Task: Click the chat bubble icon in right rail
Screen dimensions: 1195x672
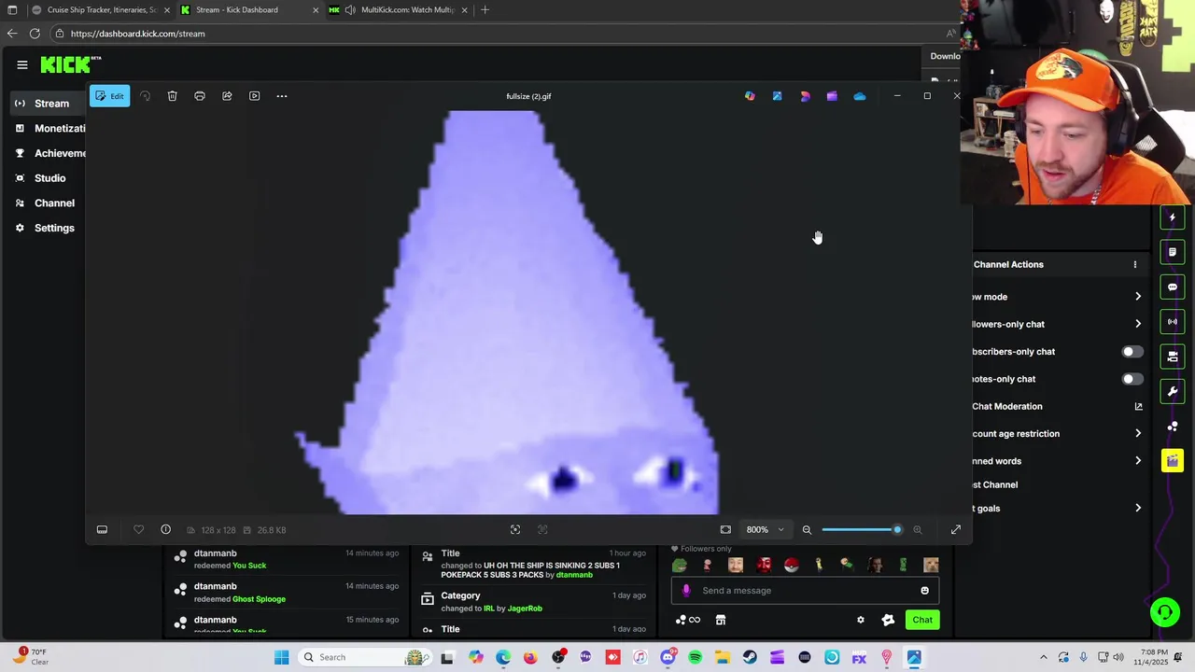Action: [x=1173, y=287]
